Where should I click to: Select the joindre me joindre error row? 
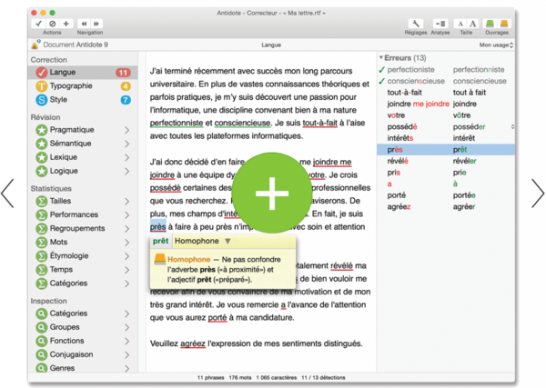click(446, 104)
